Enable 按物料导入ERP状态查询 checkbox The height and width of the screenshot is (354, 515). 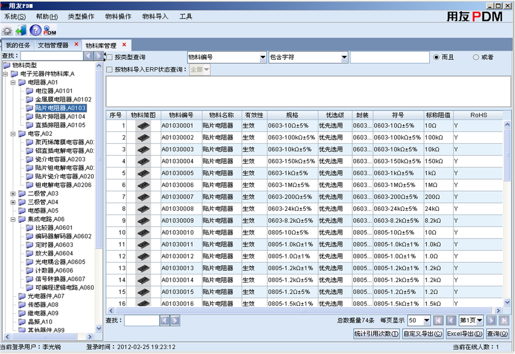click(x=110, y=69)
